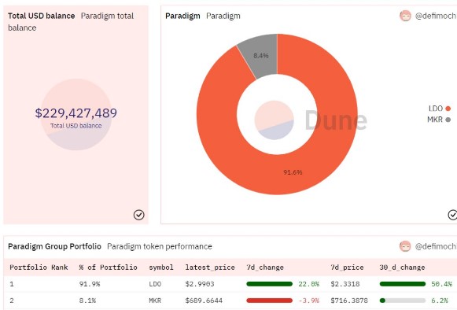Click the red -3.9% 7d change bar

[269, 301]
